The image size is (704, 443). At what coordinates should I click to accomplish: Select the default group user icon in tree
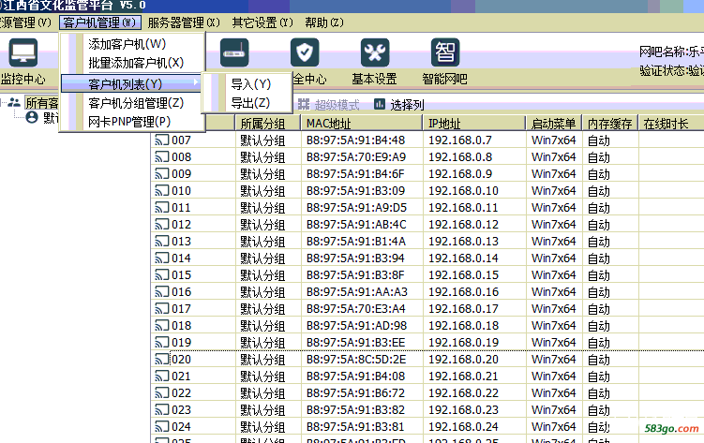click(32, 118)
